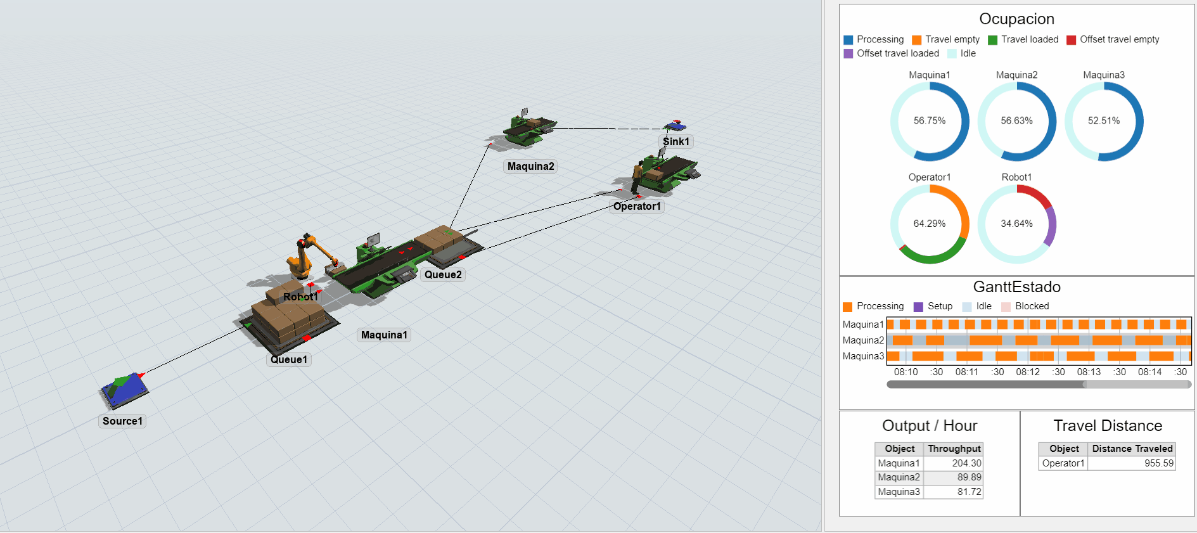Click the Setup legend swatch in GanttEstado
The height and width of the screenshot is (533, 1197).
click(x=918, y=307)
